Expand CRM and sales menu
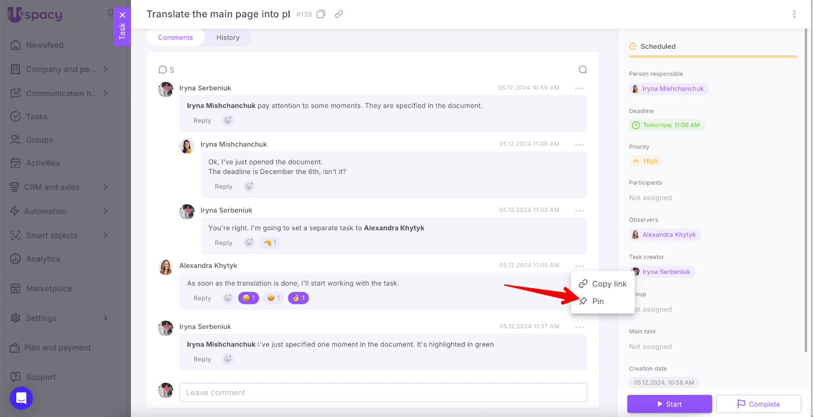813x417 pixels. tap(106, 187)
